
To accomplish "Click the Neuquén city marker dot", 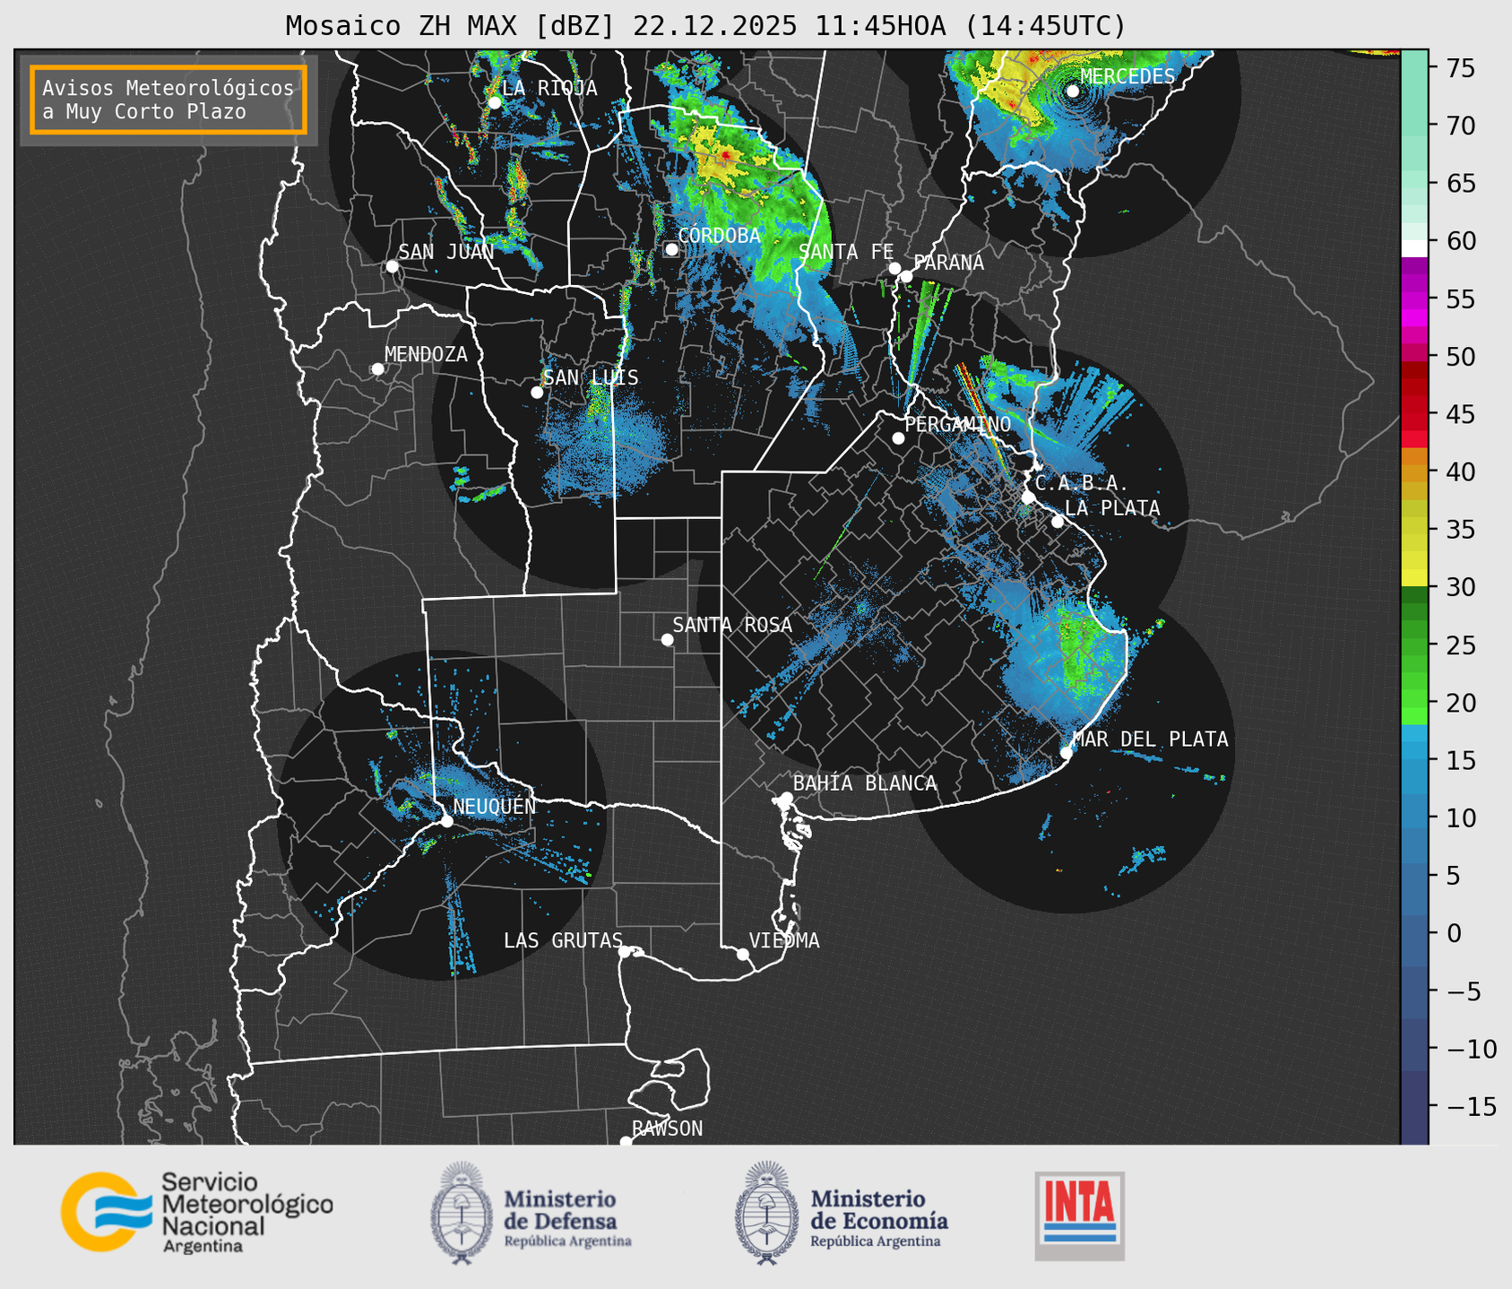I will pos(447,821).
